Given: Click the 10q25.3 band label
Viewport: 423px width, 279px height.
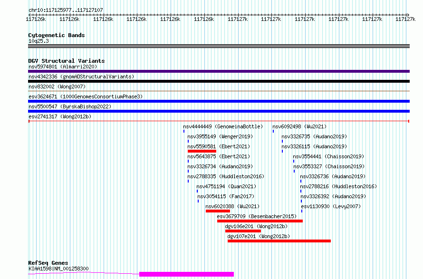Looking at the screenshot, I should pyautogui.click(x=38, y=41).
